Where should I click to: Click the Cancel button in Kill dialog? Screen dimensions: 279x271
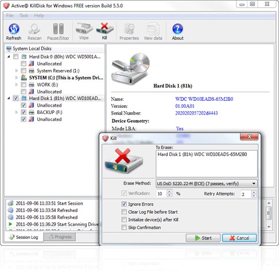point(239,238)
